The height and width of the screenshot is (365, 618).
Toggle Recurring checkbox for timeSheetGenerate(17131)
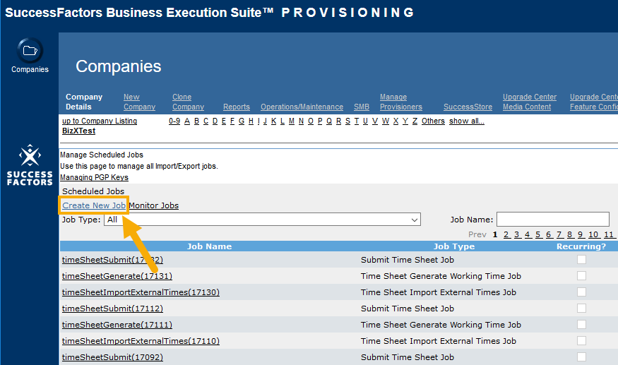581,275
